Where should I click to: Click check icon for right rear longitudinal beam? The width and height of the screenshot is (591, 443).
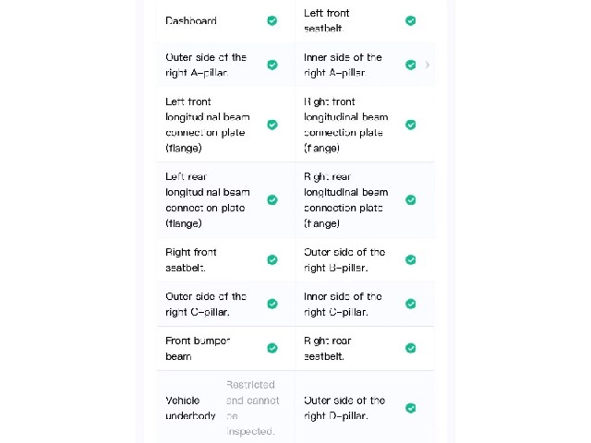pos(410,199)
